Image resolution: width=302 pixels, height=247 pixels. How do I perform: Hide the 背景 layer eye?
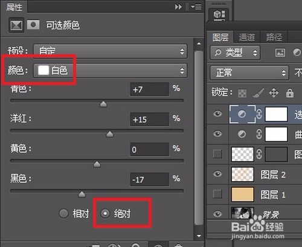217,214
